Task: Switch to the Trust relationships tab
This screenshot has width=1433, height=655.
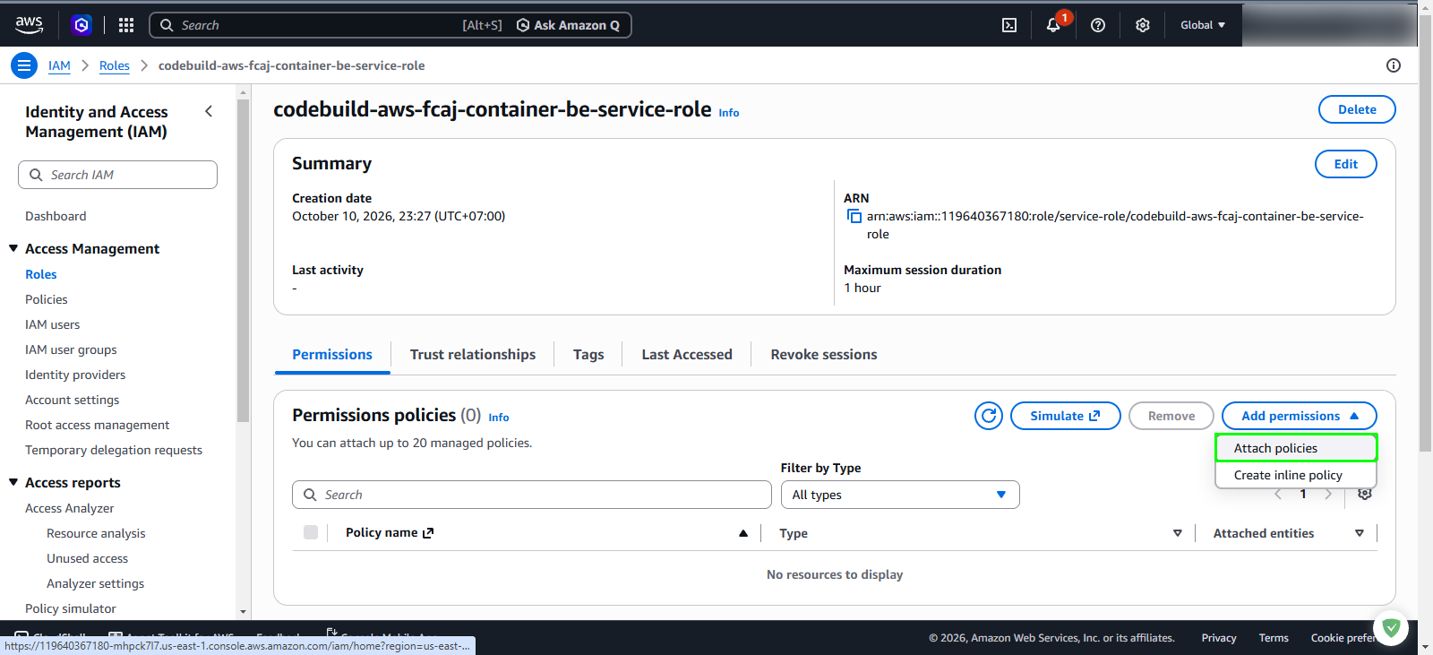Action: (x=473, y=355)
